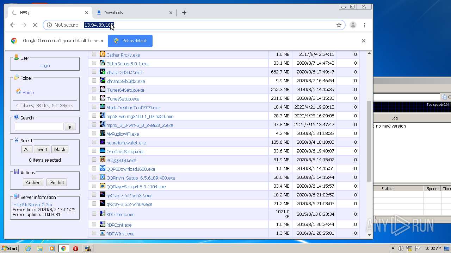
Task: Open Internet Explorer from the taskbar
Action: coord(28,248)
